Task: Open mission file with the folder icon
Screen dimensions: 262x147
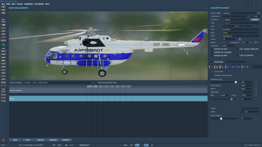Action: pos(3,10)
